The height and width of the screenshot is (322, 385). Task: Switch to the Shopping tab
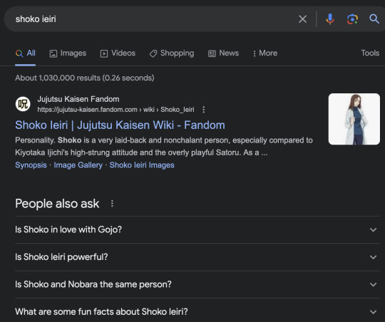click(172, 53)
